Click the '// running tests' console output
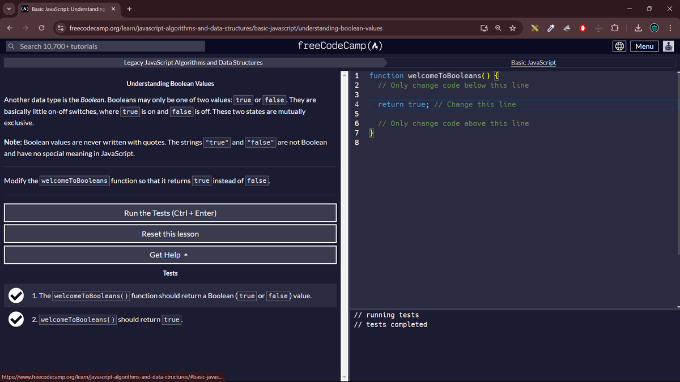680x382 pixels. pos(386,315)
